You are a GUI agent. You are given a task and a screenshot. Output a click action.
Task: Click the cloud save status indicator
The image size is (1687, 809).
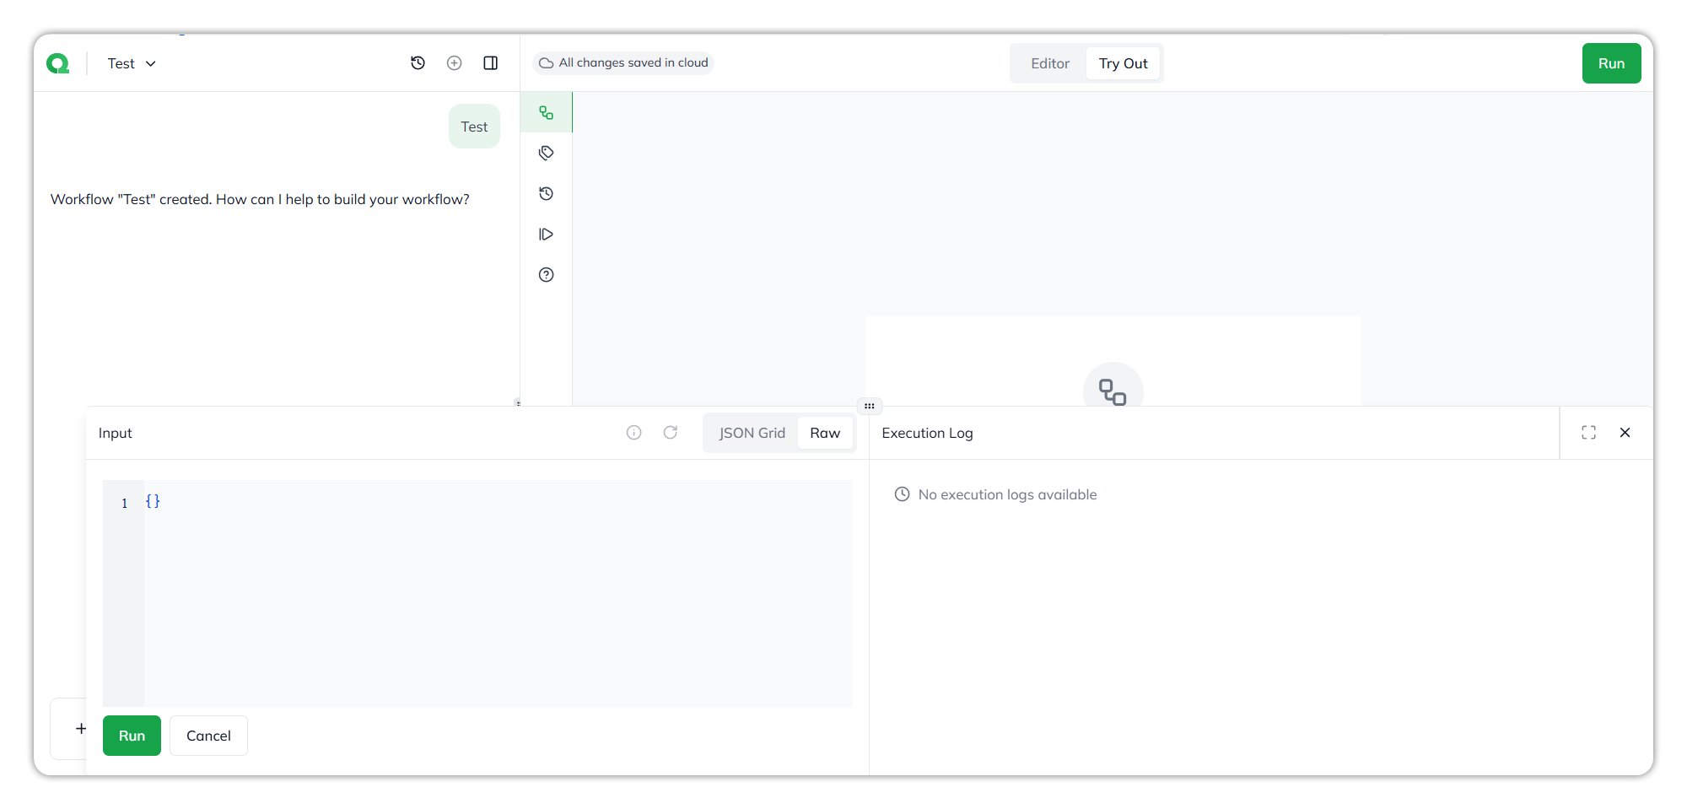point(623,63)
